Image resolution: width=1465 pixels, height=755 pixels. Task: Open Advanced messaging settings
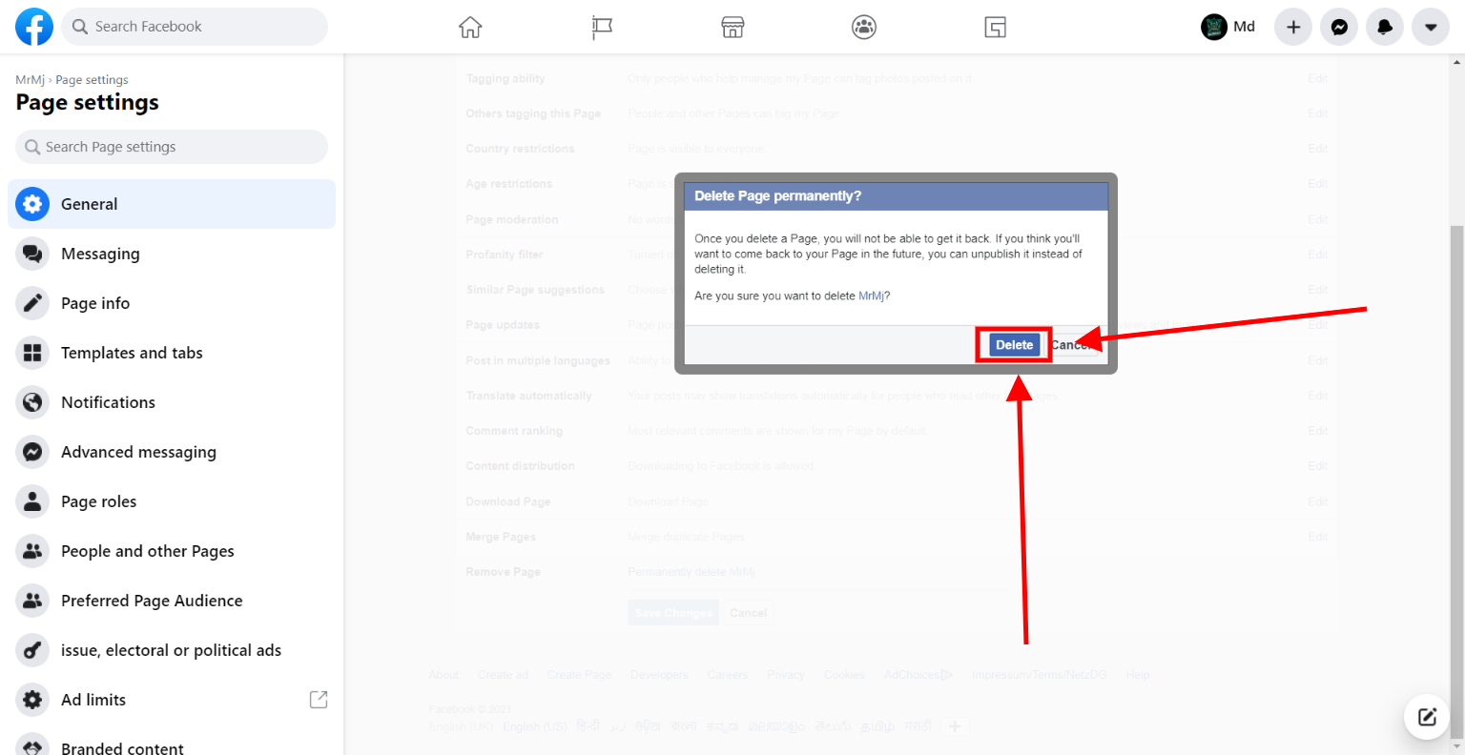pyautogui.click(x=172, y=452)
